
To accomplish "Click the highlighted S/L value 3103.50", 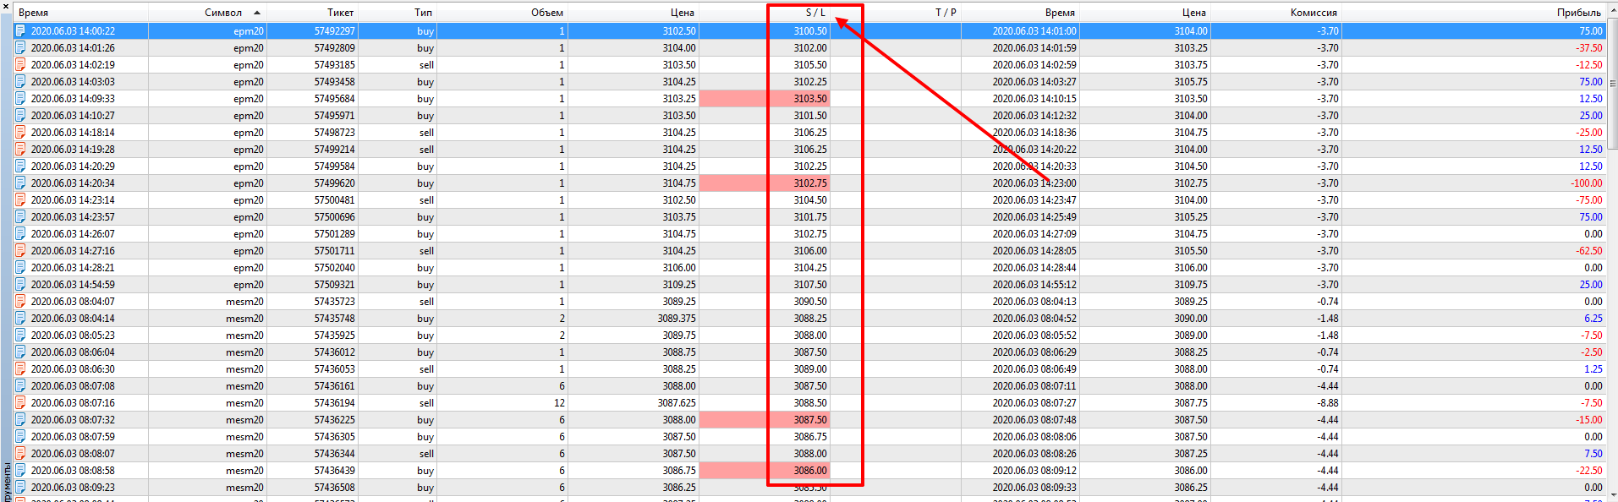I will click(x=809, y=99).
